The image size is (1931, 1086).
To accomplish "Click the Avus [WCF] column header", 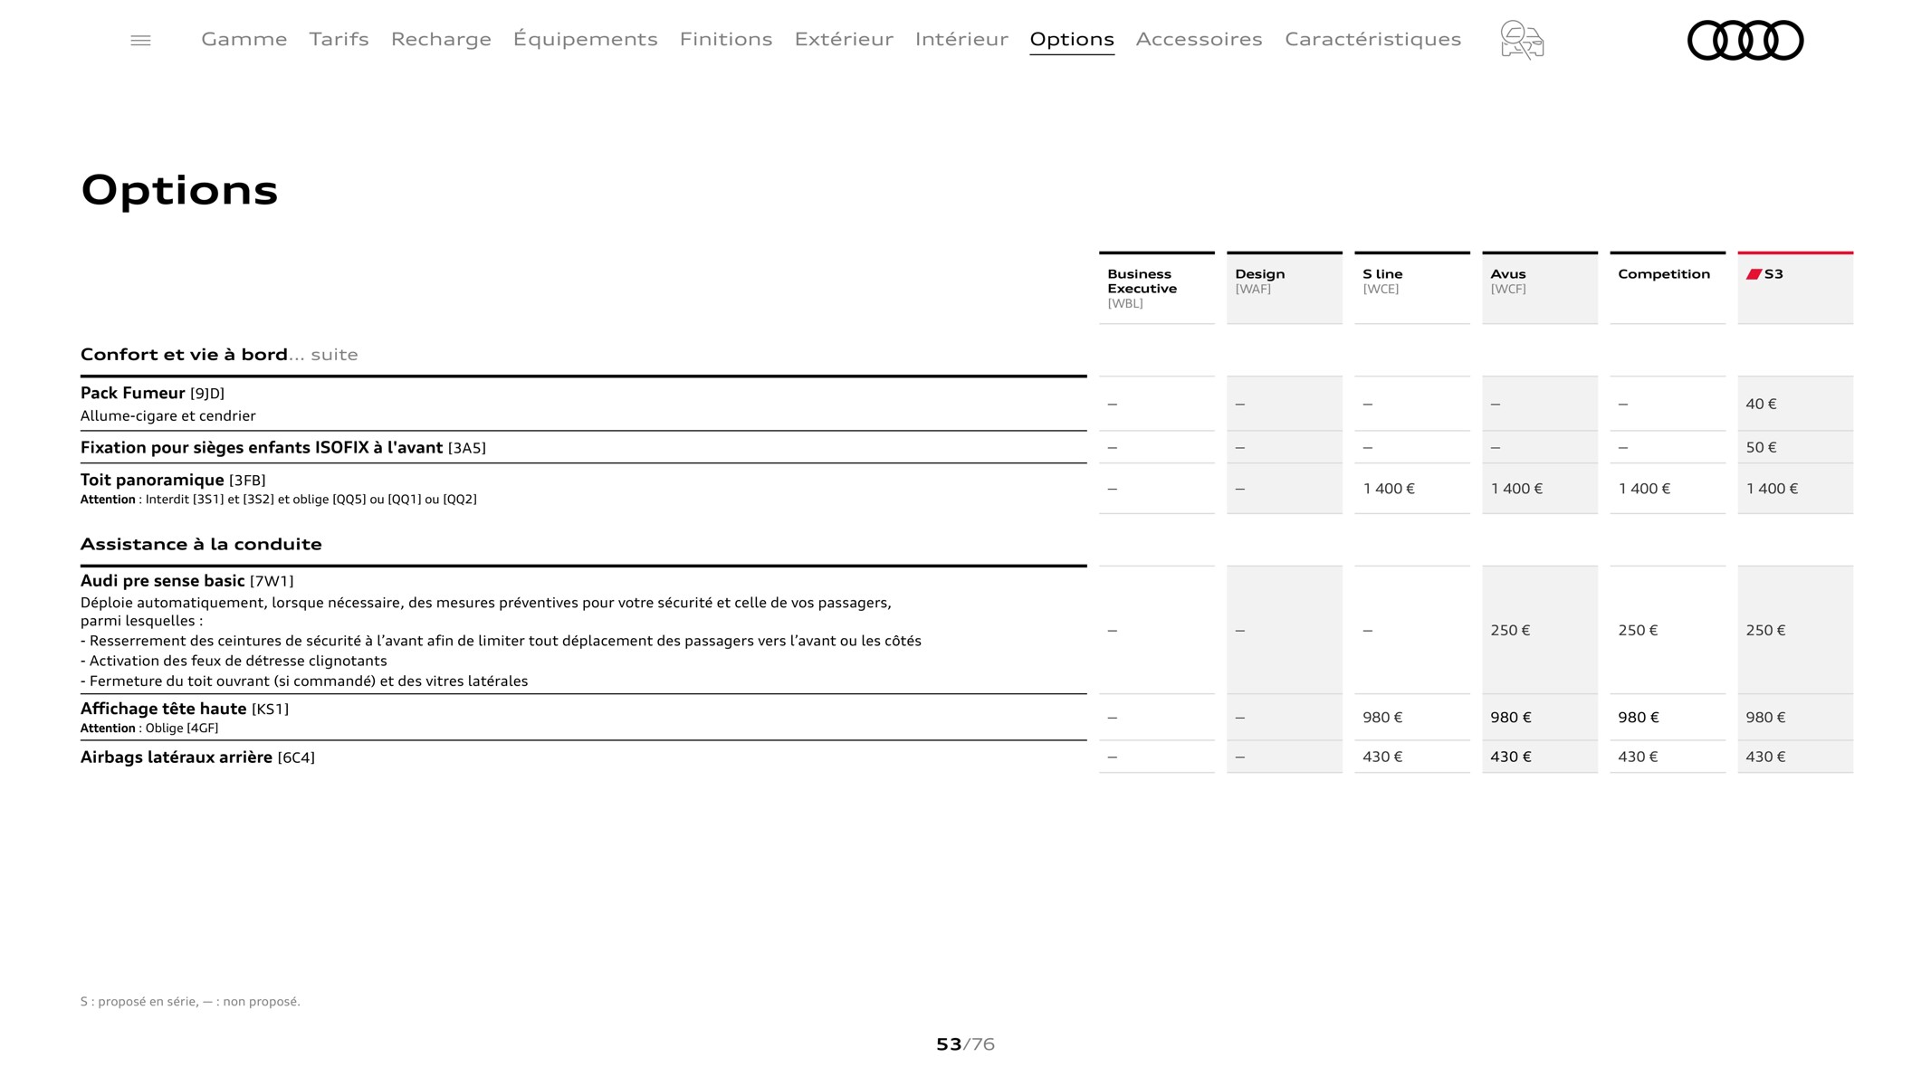I will coord(1540,288).
